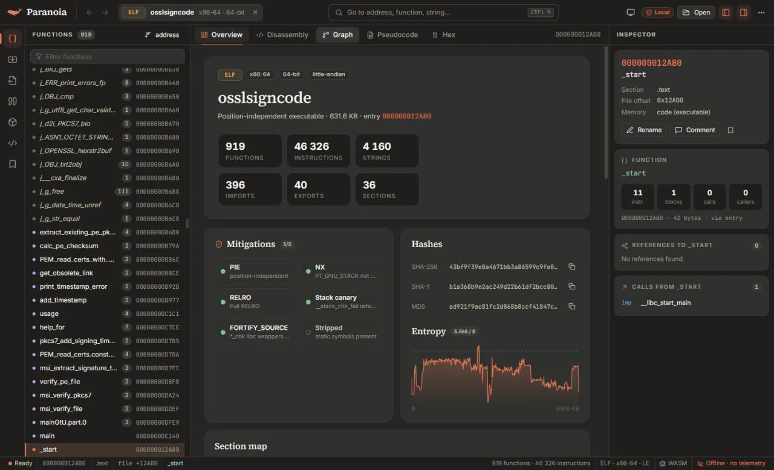Open the functions sidebar braces icon
This screenshot has height=470, width=774.
click(x=12, y=38)
